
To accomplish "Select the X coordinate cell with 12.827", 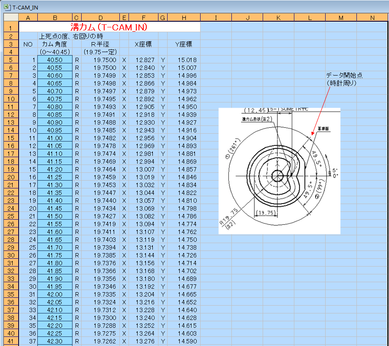I will point(145,60).
